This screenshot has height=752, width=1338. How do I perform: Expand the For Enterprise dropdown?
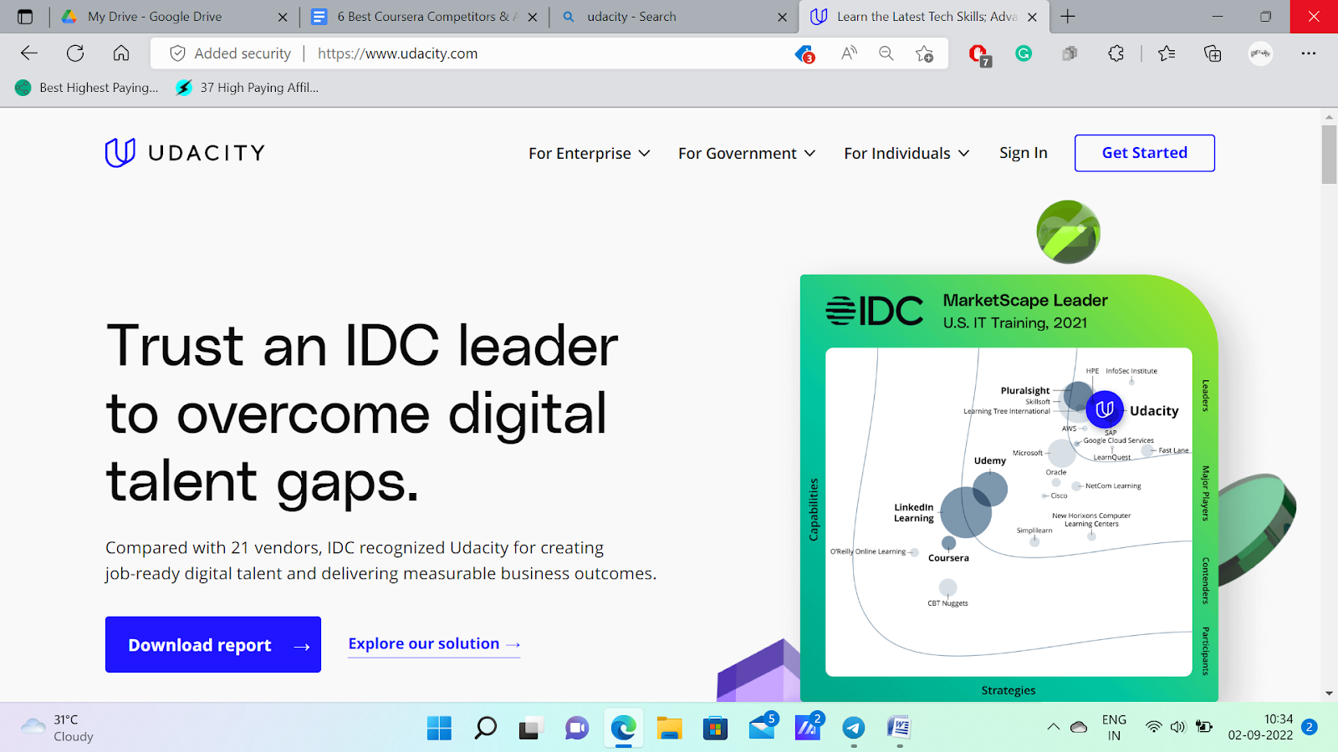click(x=589, y=153)
